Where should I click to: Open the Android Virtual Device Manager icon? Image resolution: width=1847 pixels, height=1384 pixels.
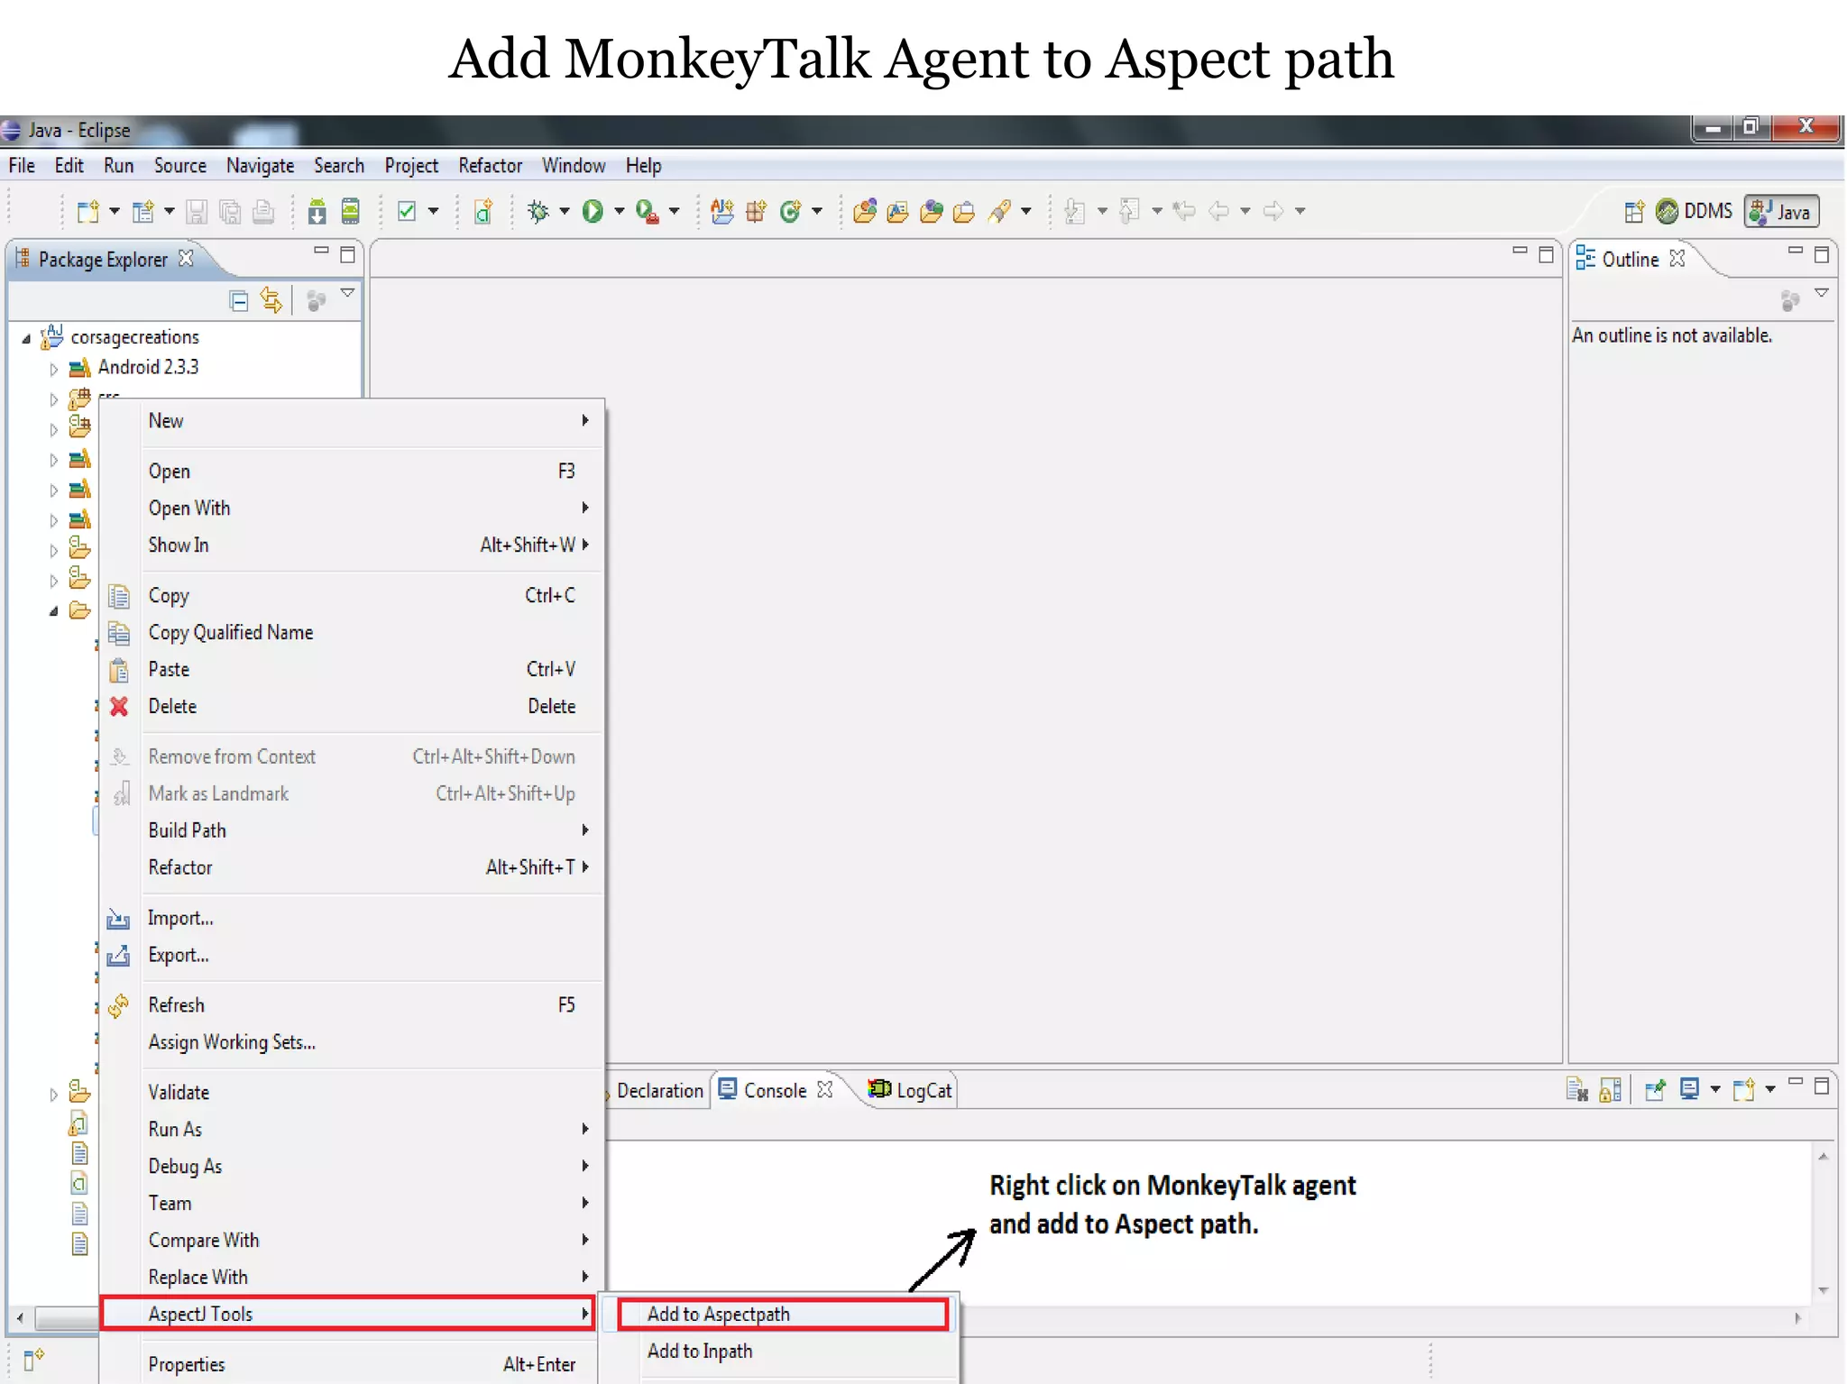[350, 212]
